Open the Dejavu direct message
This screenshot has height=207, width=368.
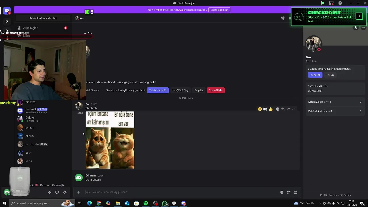(43, 119)
